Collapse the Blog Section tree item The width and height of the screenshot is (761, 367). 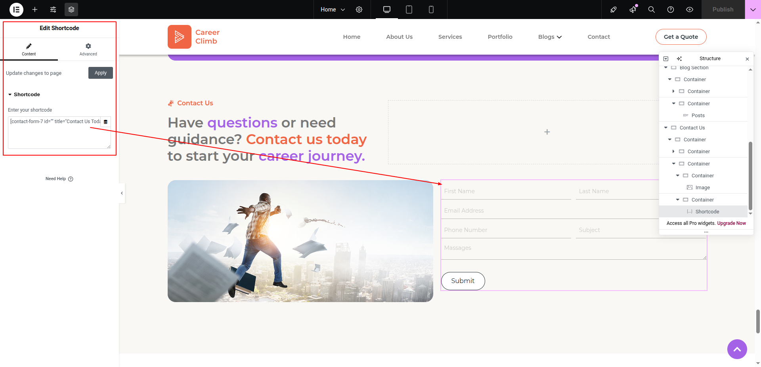666,68
